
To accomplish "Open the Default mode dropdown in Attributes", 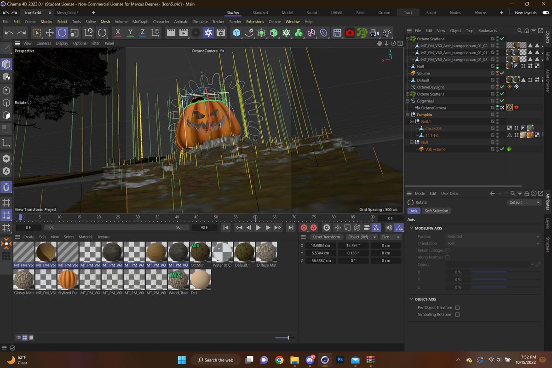I will (525, 202).
